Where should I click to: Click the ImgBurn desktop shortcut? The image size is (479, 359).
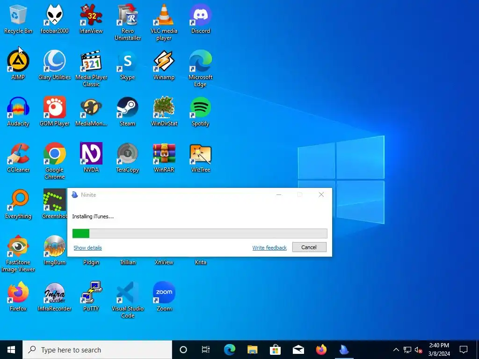(x=54, y=251)
